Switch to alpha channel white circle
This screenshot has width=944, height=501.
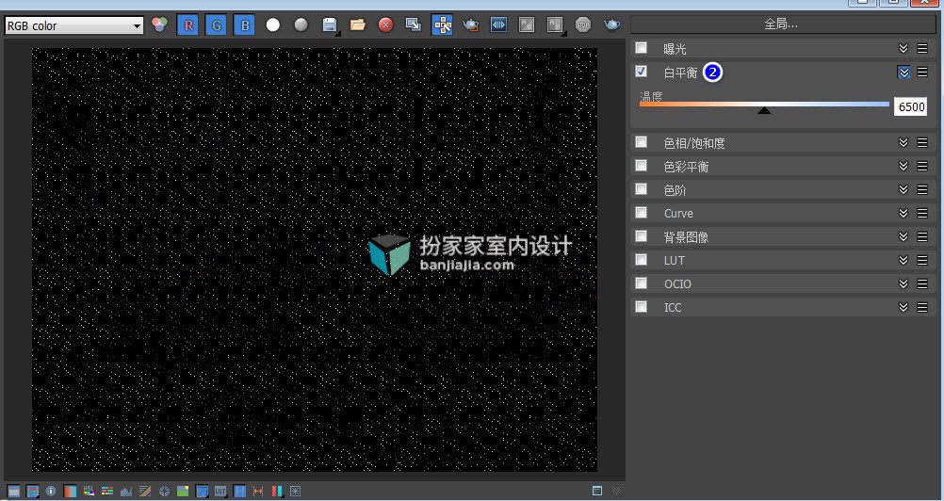(272, 25)
